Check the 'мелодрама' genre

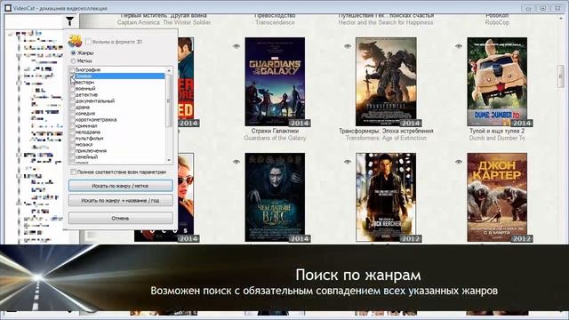72,132
